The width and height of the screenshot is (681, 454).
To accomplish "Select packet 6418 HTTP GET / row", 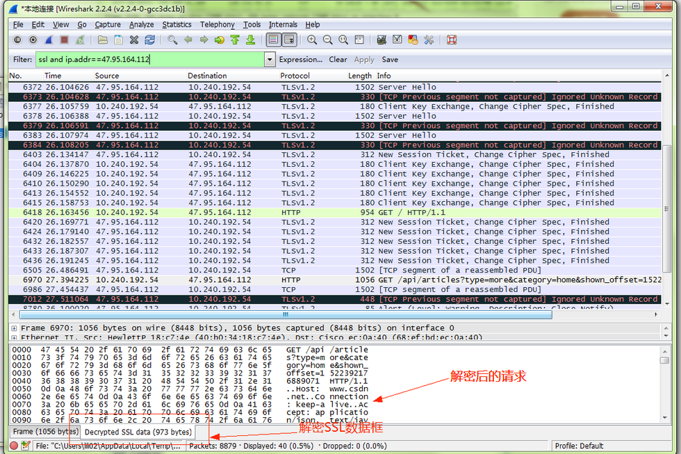I will pos(335,213).
